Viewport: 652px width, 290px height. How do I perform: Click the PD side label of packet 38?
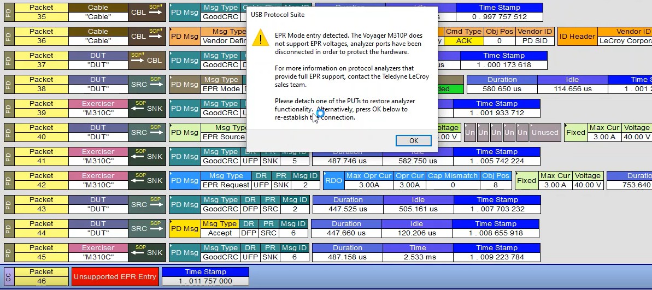click(x=9, y=85)
